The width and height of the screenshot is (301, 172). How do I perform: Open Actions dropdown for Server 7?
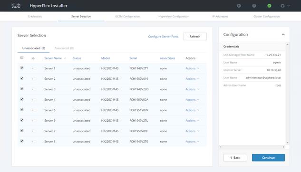pyautogui.click(x=193, y=131)
